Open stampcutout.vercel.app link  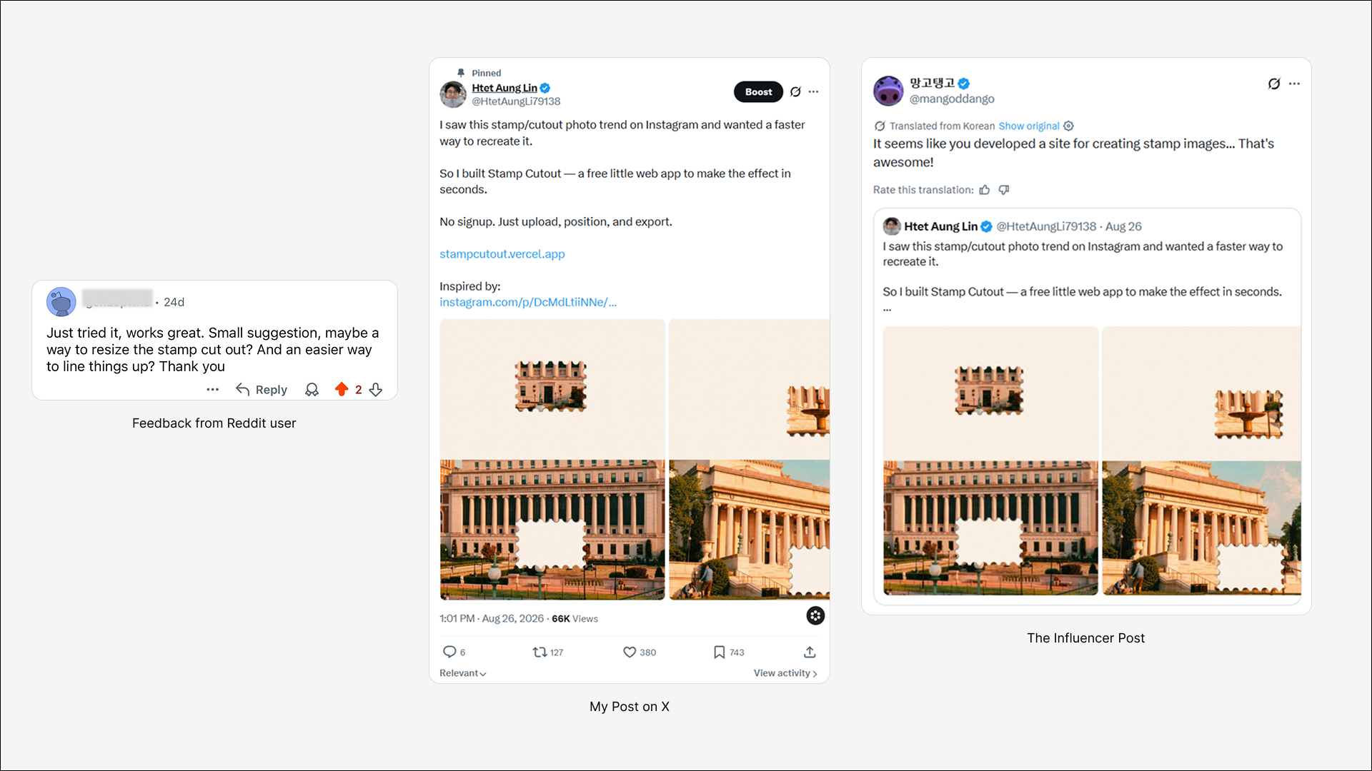pyautogui.click(x=502, y=254)
